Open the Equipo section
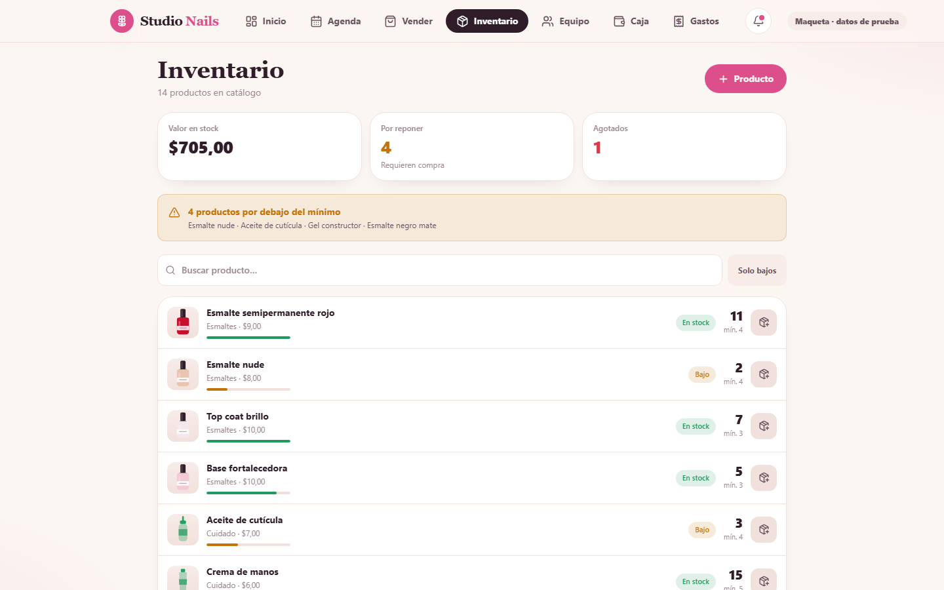944x590 pixels. click(x=565, y=21)
